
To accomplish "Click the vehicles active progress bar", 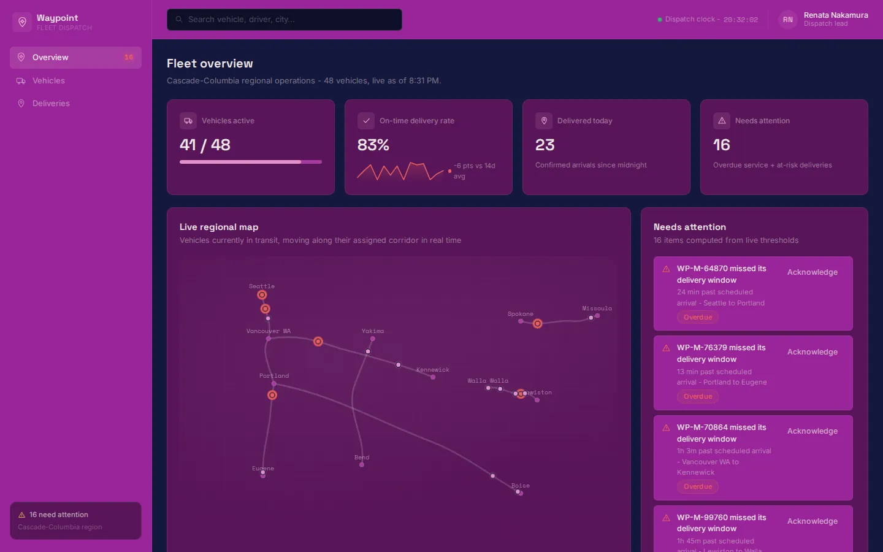I will (x=251, y=162).
